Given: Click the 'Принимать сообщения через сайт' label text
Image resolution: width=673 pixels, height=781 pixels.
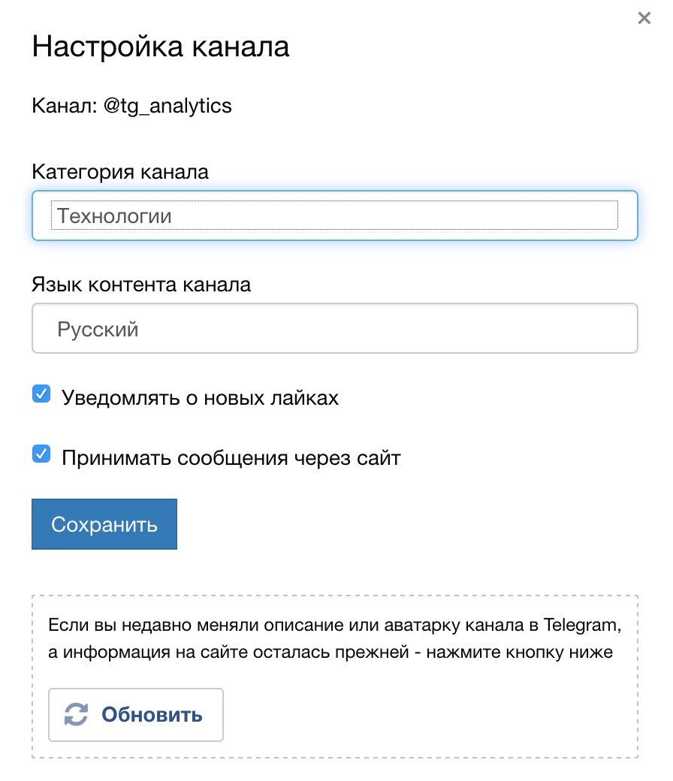Looking at the screenshot, I should [x=231, y=458].
